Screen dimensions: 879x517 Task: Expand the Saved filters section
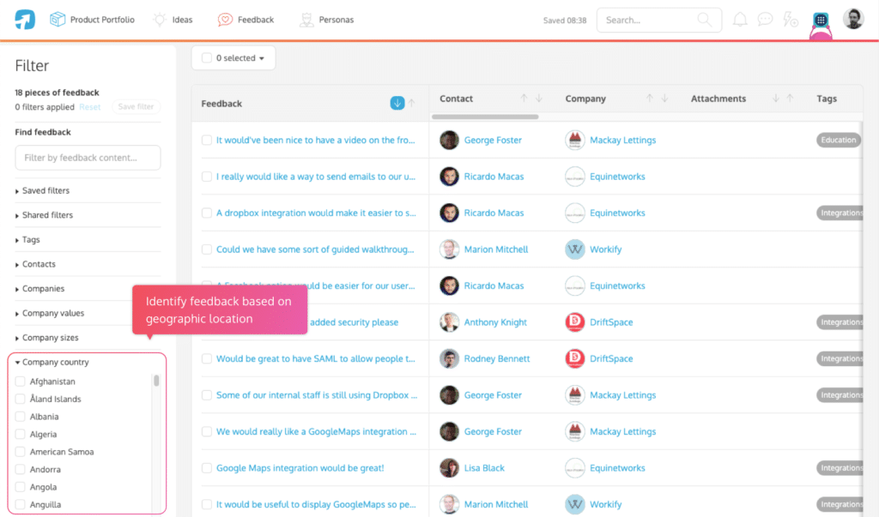tap(43, 190)
